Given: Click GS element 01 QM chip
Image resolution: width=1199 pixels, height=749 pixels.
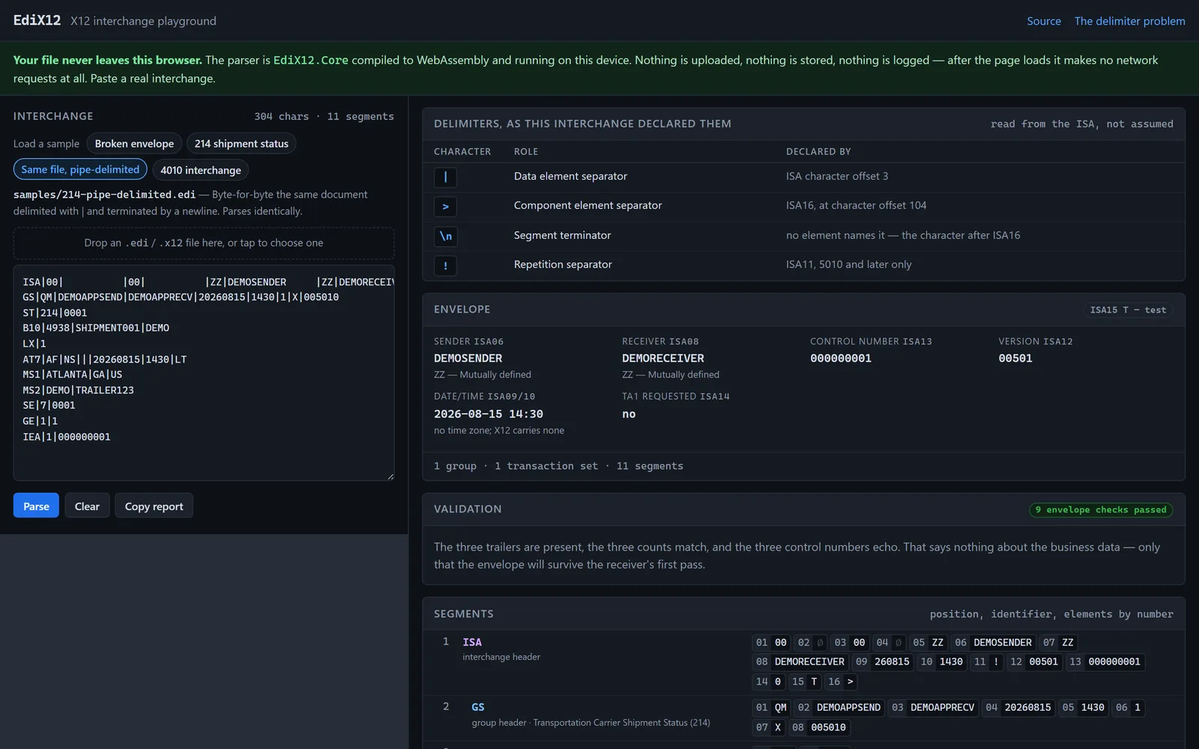Looking at the screenshot, I should click(771, 707).
